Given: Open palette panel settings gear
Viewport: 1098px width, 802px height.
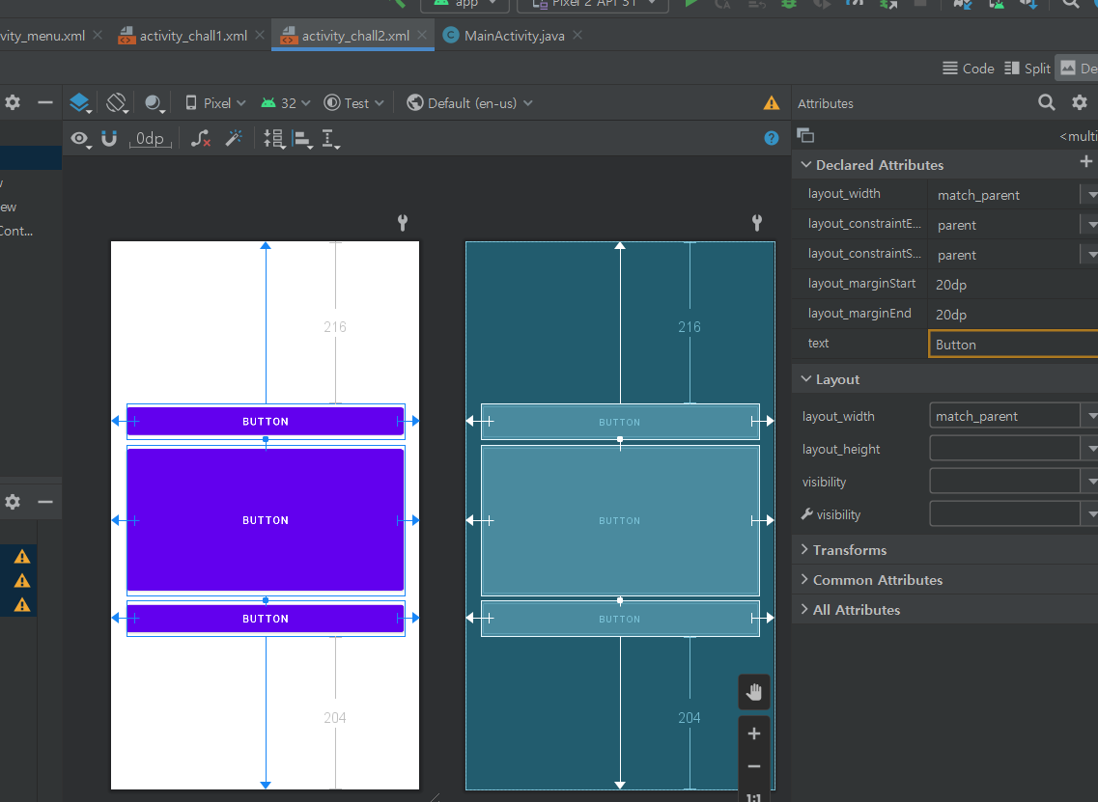Looking at the screenshot, I should point(13,103).
